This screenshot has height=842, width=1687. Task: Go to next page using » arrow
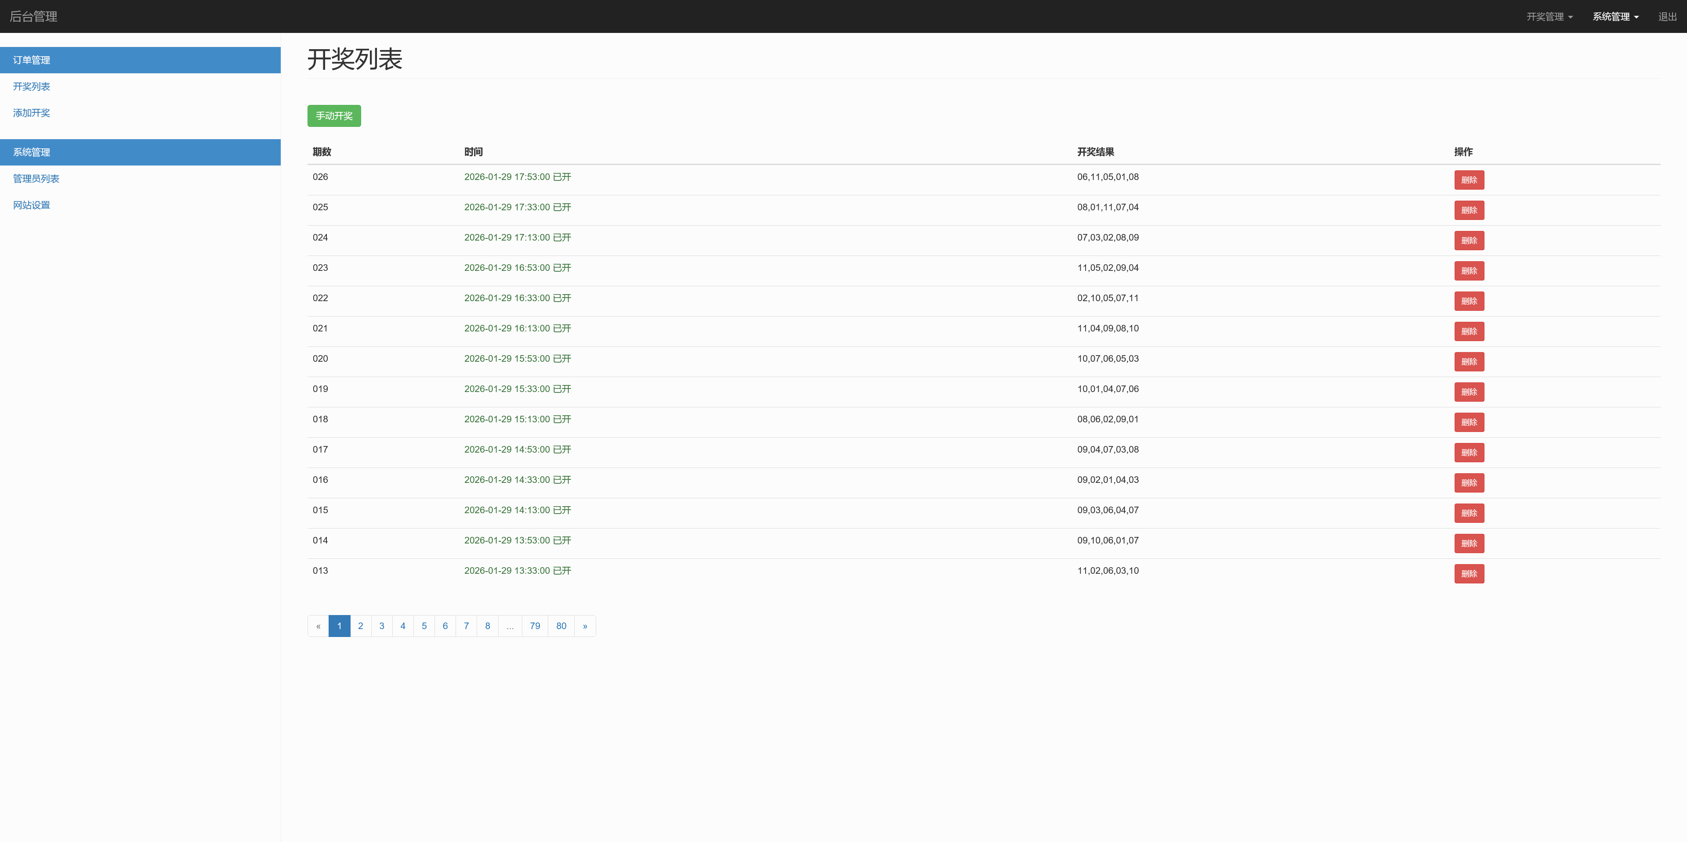[585, 626]
